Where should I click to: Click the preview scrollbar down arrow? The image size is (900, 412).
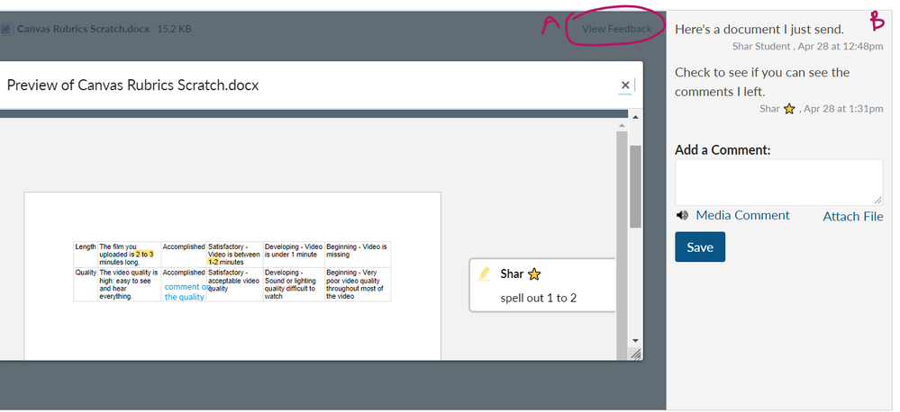pyautogui.click(x=635, y=341)
